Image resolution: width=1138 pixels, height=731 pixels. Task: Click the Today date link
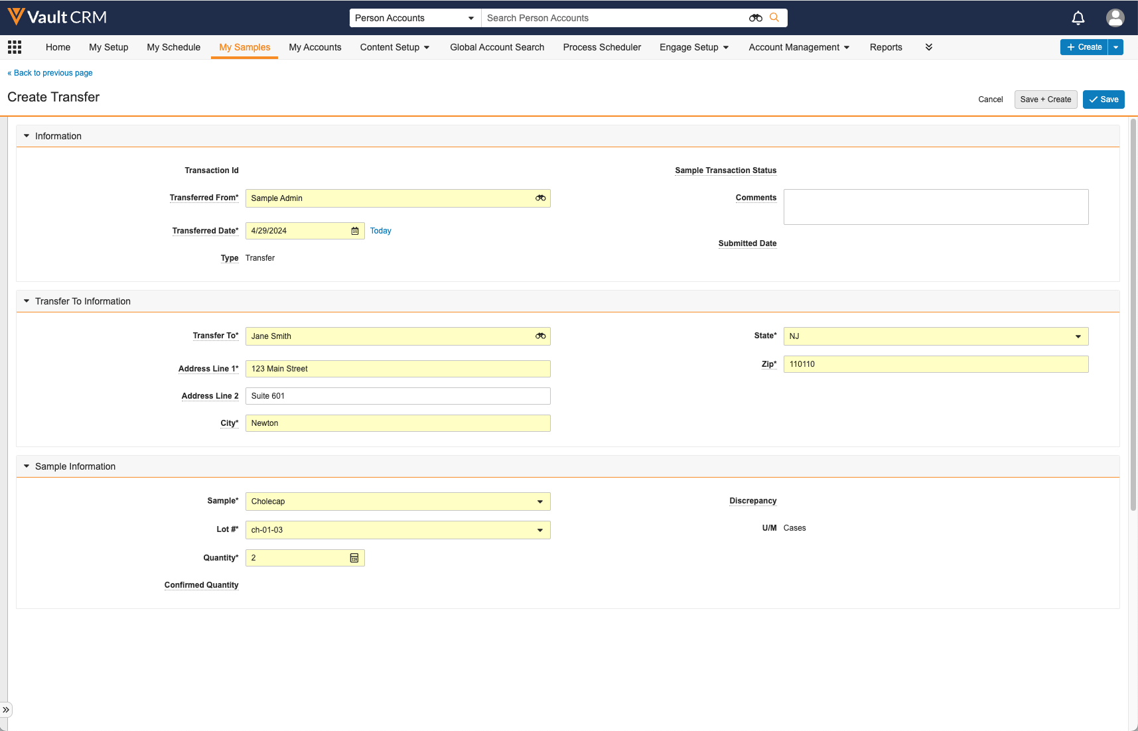[x=380, y=231]
